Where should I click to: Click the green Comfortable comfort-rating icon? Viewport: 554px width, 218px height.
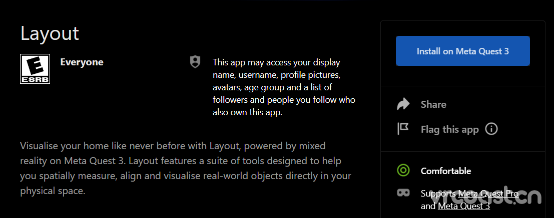click(403, 171)
